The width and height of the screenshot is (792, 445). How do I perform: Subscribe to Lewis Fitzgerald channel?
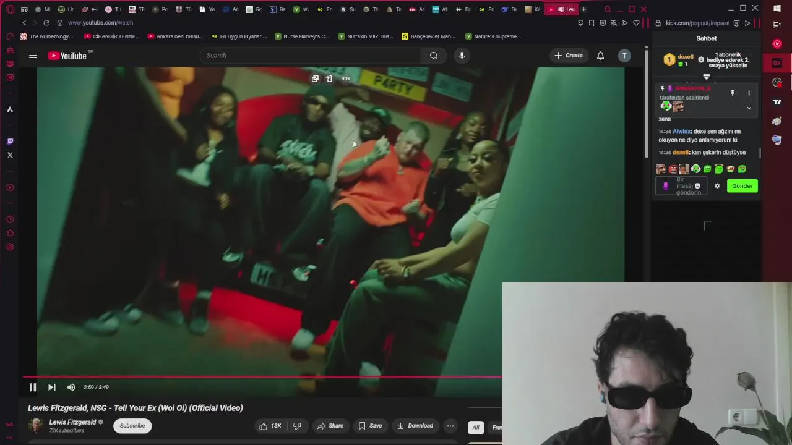point(132,426)
